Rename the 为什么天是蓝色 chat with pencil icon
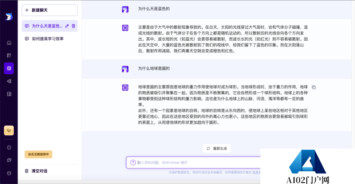The image size is (355, 184). tap(67, 26)
